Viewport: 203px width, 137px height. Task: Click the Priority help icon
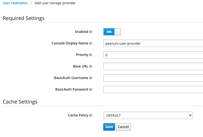pos(91,55)
